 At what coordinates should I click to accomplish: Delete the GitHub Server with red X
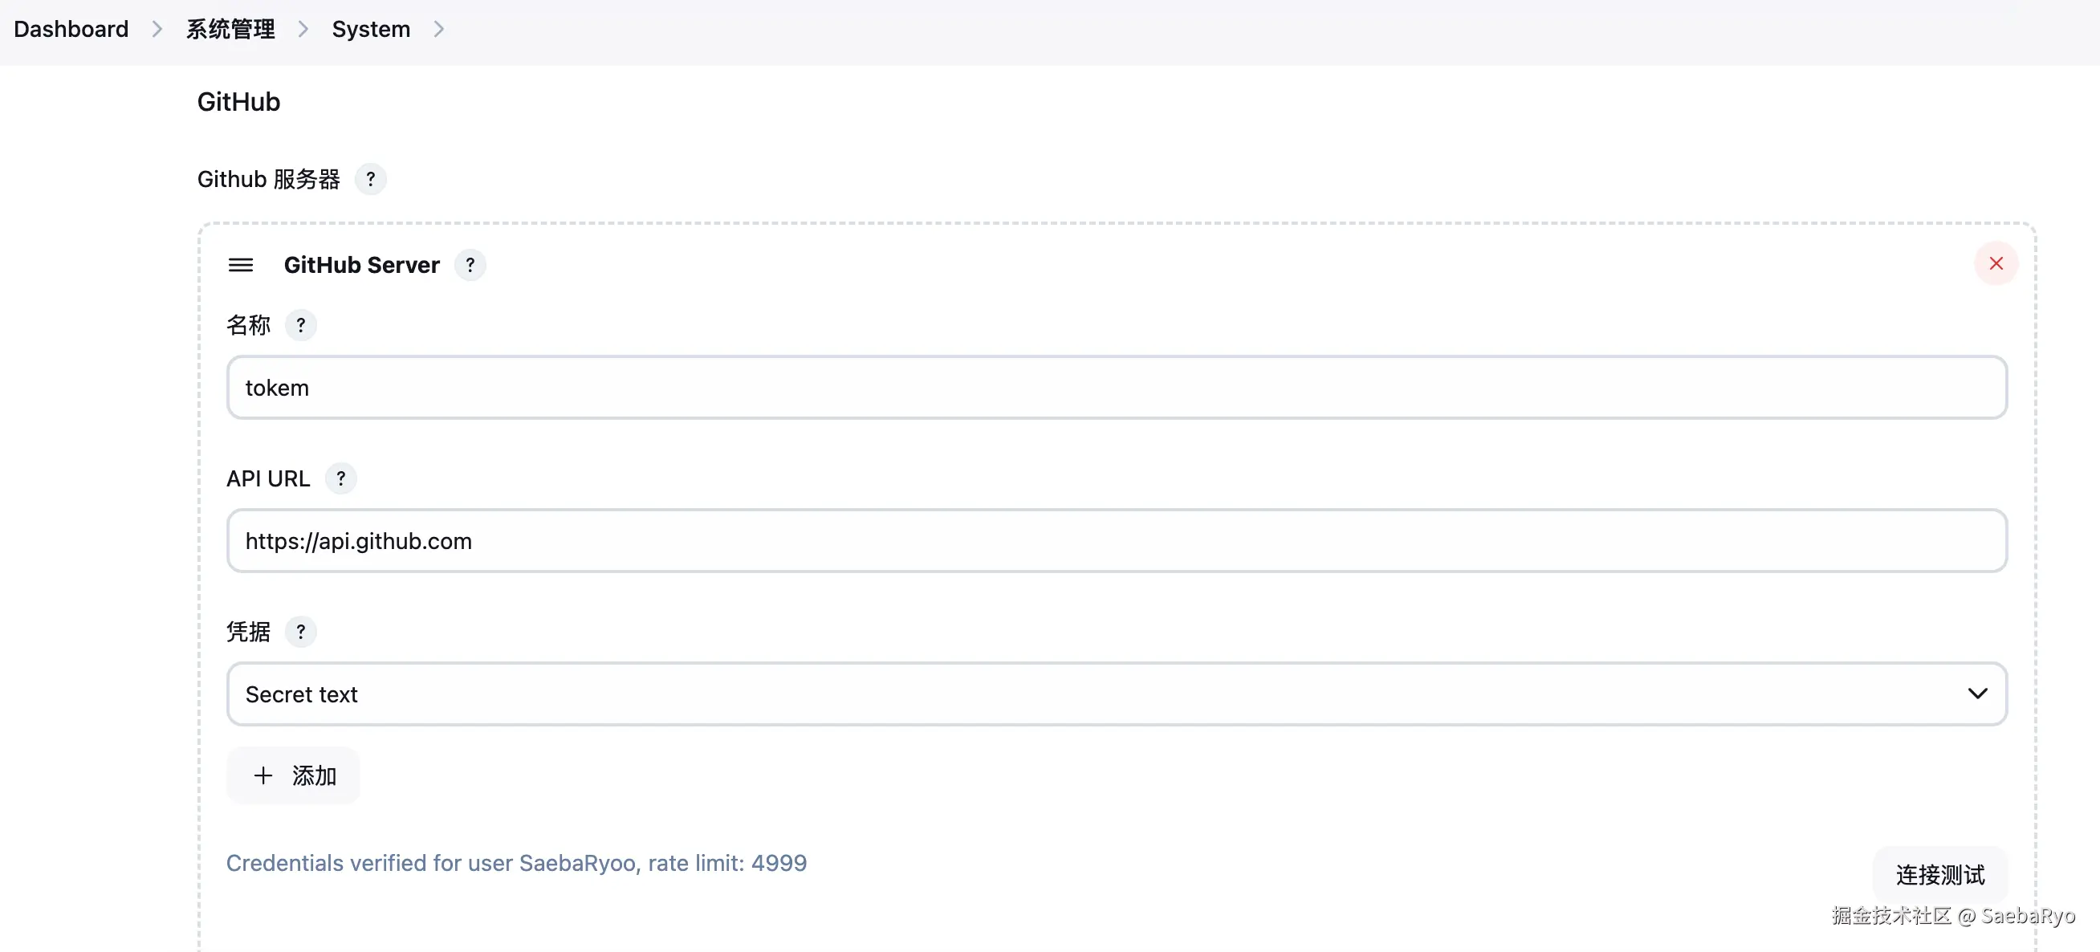point(1996,263)
